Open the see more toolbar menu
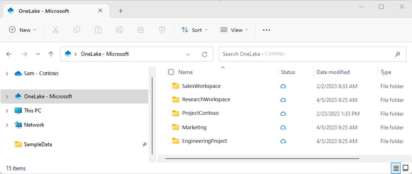The width and height of the screenshot is (412, 174). click(x=266, y=30)
